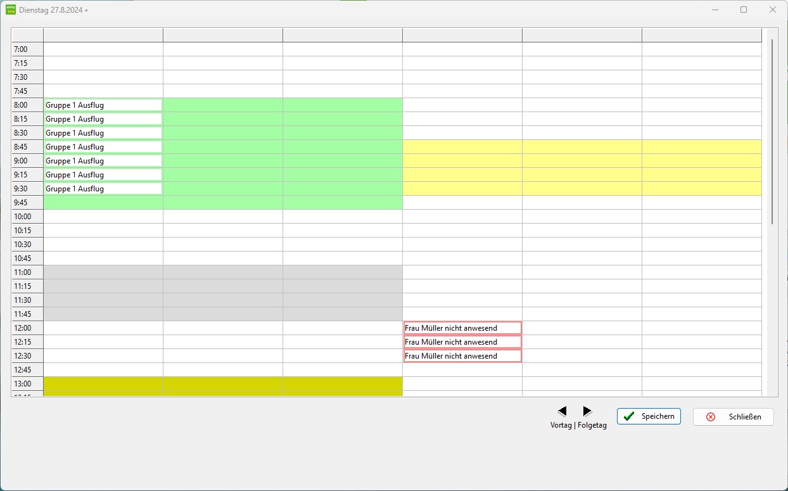
Task: Click the 7:00 time row header
Action: tap(27, 49)
